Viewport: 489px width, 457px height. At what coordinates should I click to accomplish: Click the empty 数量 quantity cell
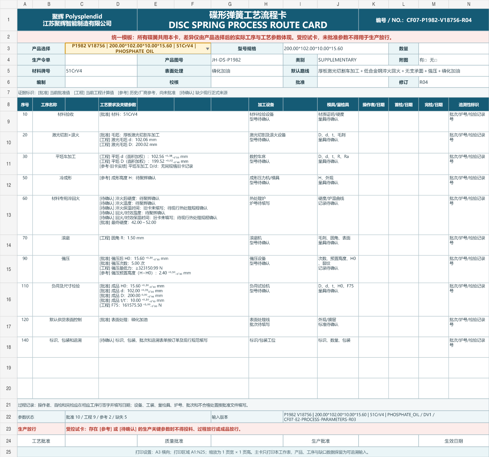[454, 48]
